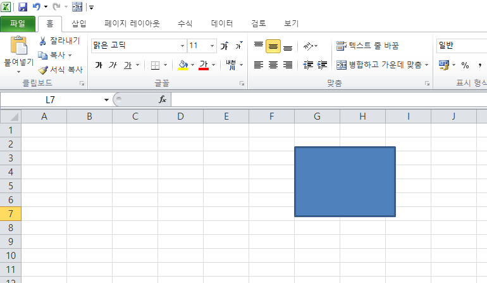Image resolution: width=487 pixels, height=283 pixels.
Task: Toggle right text alignment
Action: (288, 65)
